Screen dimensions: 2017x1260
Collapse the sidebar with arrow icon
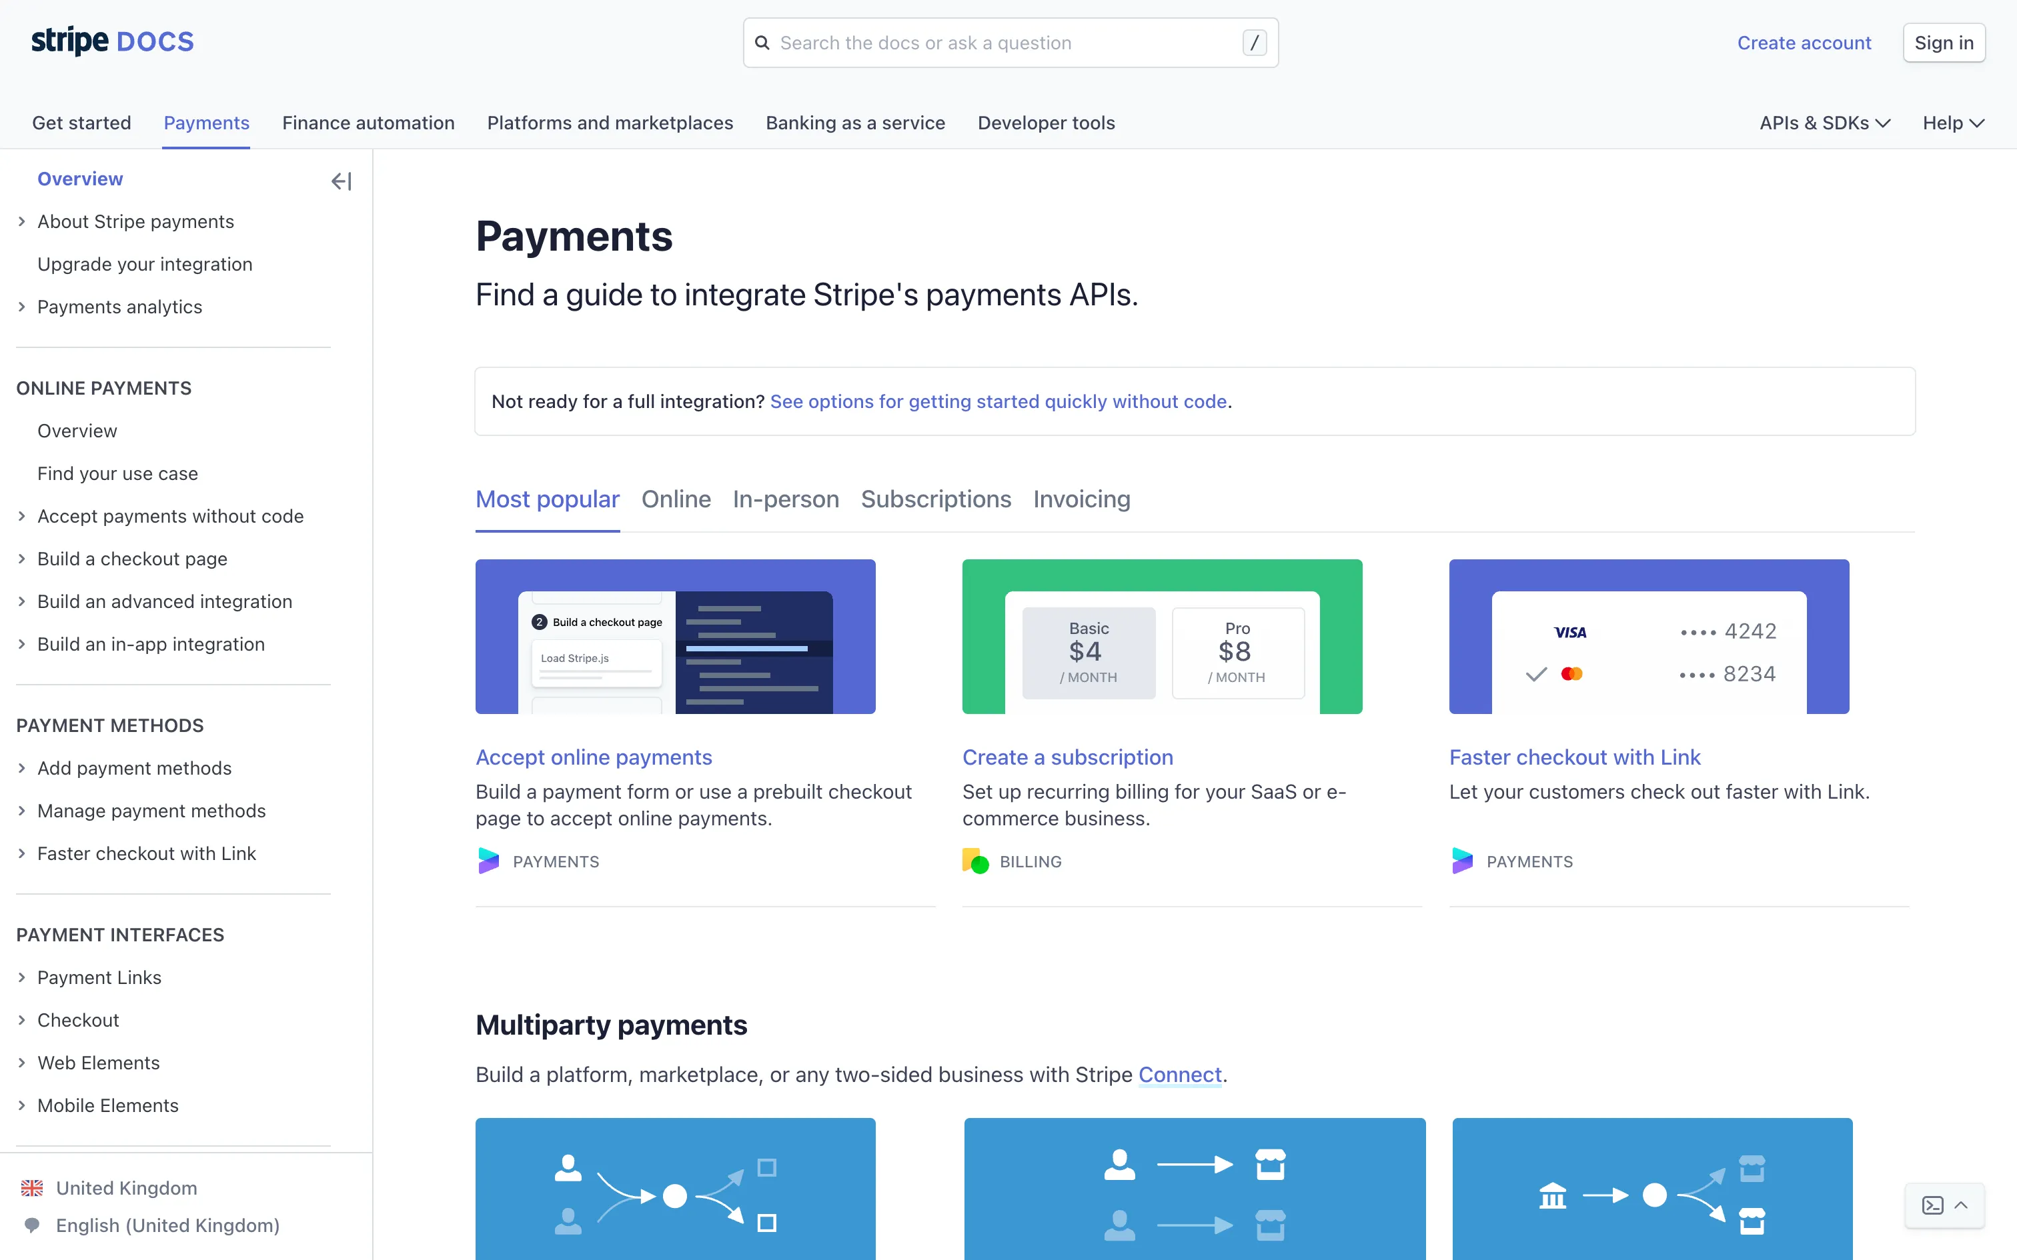(x=341, y=181)
